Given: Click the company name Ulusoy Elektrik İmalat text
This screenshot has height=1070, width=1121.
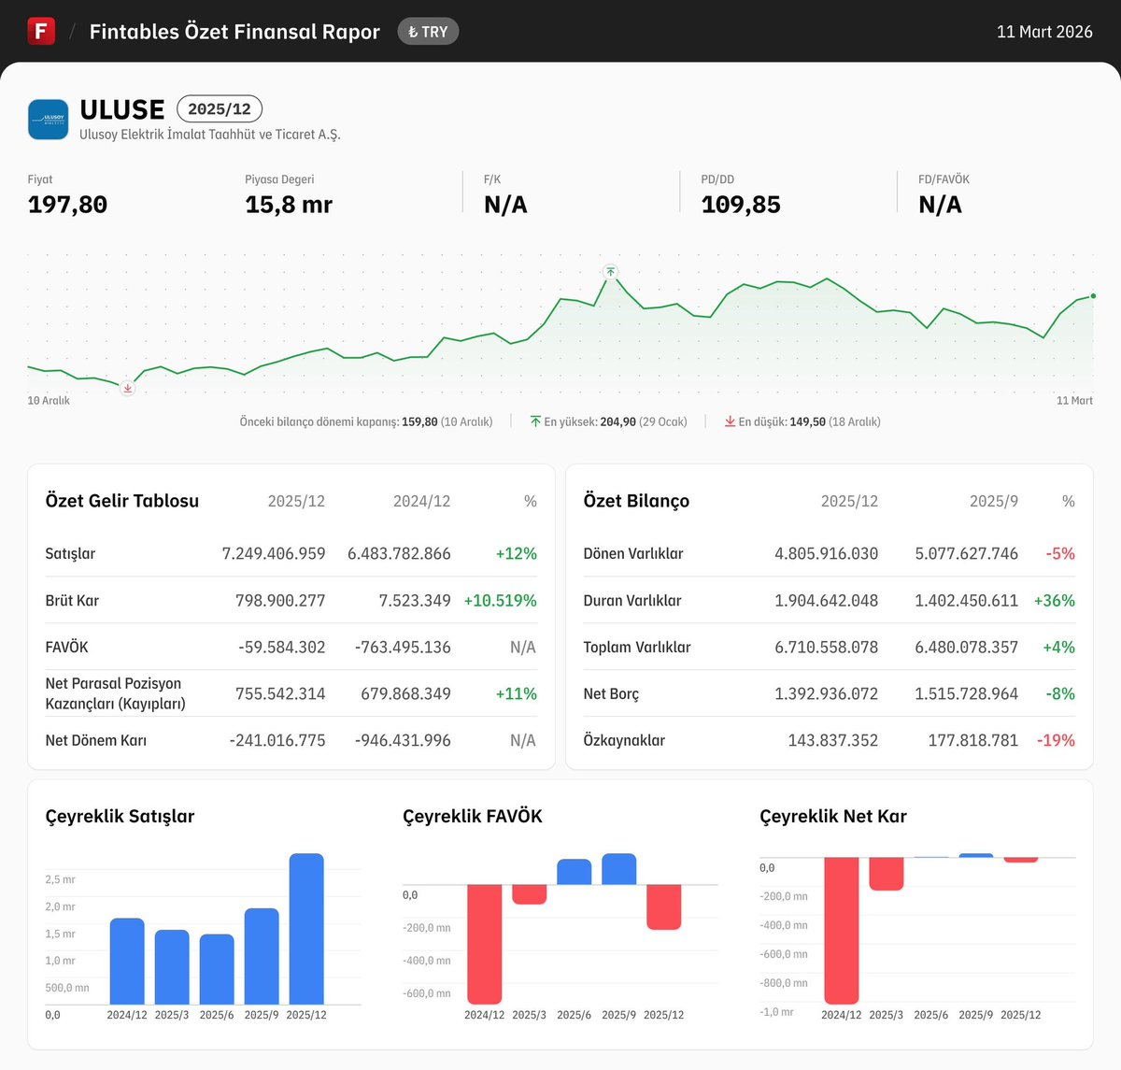Looking at the screenshot, I should [209, 135].
